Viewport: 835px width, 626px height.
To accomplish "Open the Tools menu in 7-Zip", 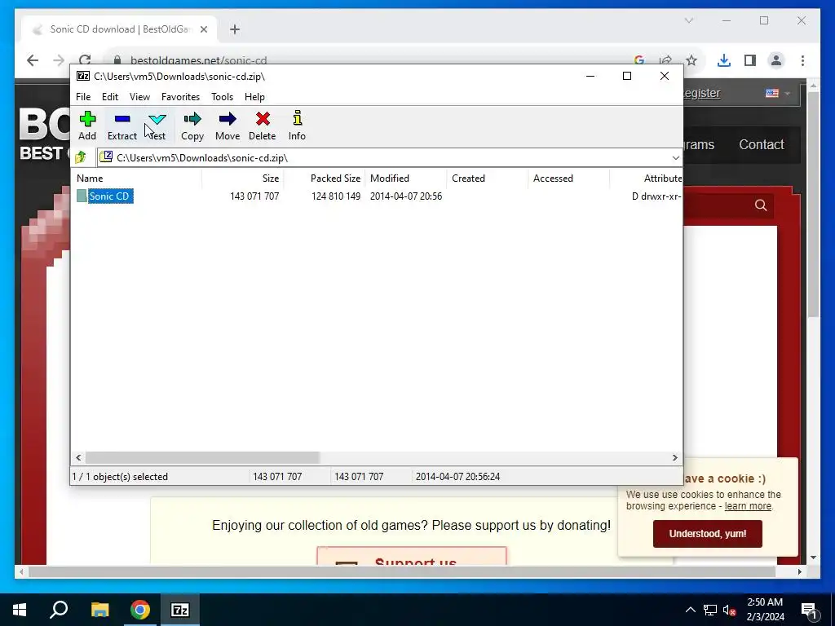I will point(222,97).
